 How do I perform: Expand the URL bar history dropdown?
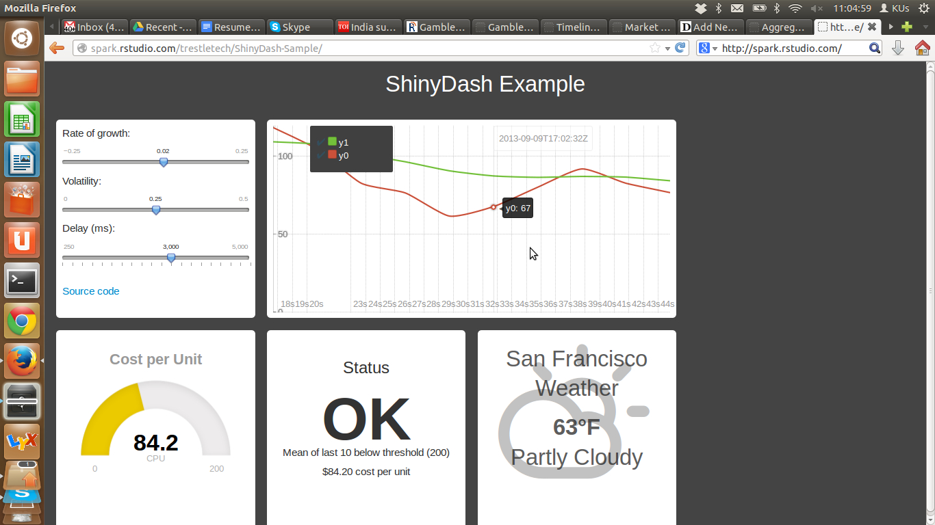pyautogui.click(x=667, y=49)
